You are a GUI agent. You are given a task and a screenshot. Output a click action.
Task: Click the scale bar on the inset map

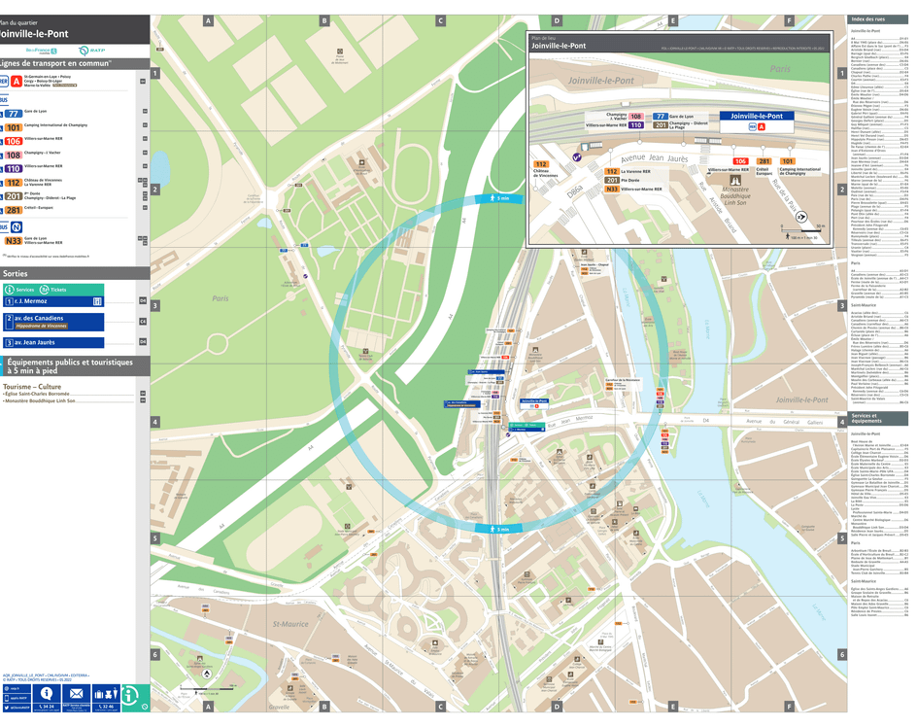click(x=802, y=228)
